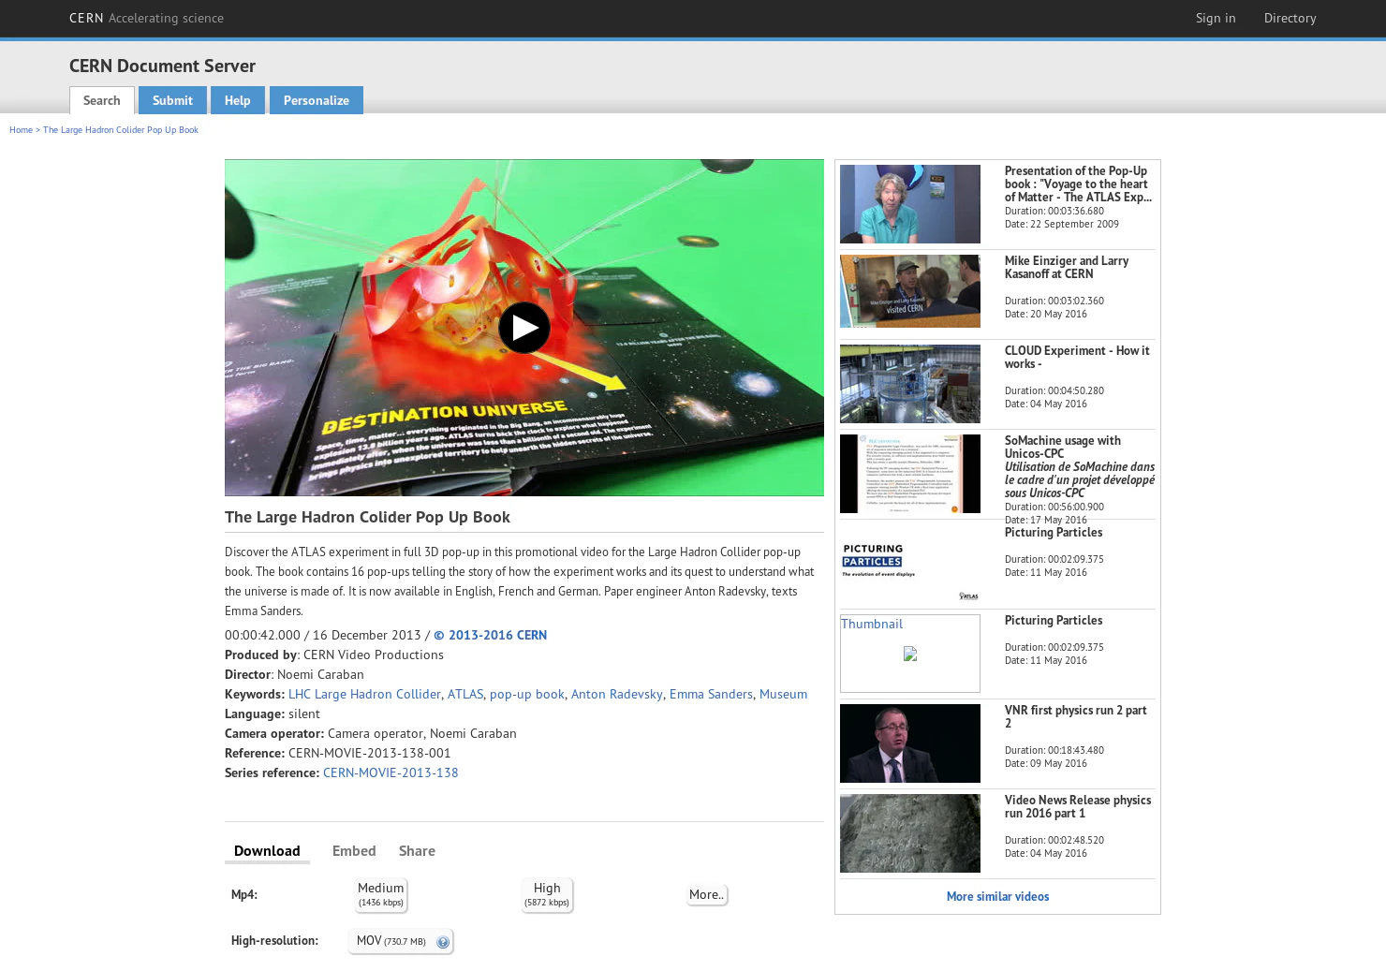Click the ATLAS keyword link
This screenshot has height=971, width=1386.
tap(464, 694)
